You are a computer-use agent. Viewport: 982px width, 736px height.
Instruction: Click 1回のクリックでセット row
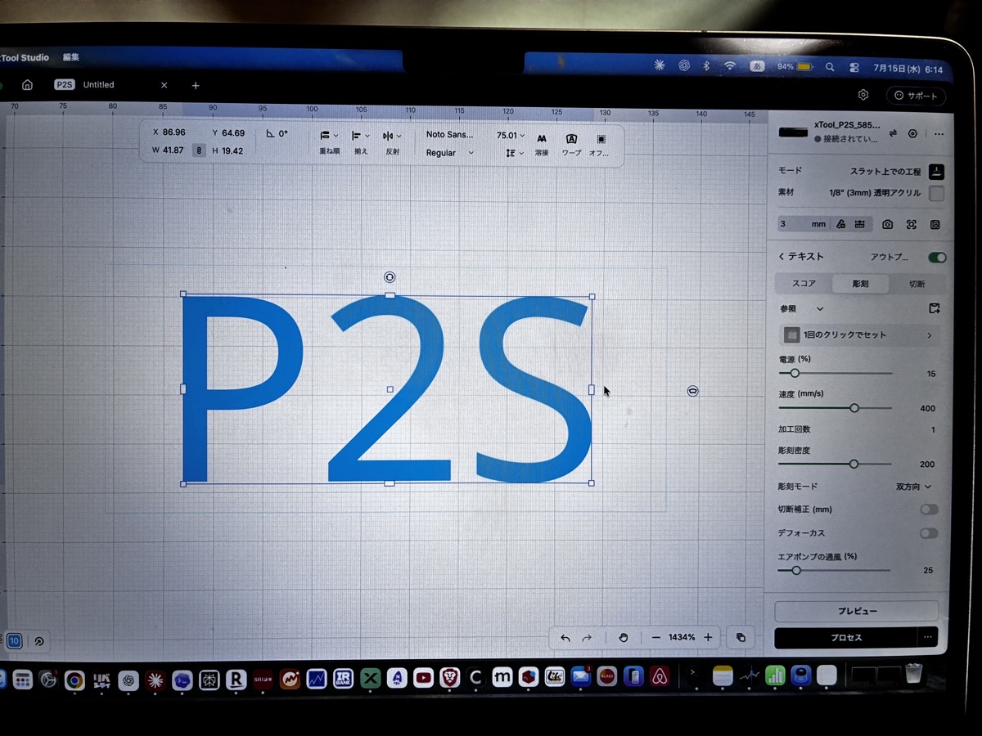pos(858,335)
